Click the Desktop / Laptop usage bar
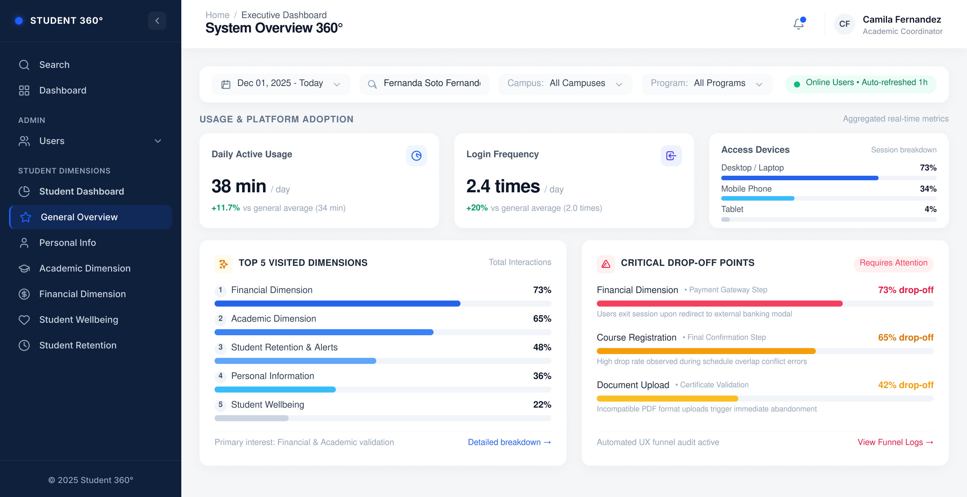 click(x=829, y=178)
